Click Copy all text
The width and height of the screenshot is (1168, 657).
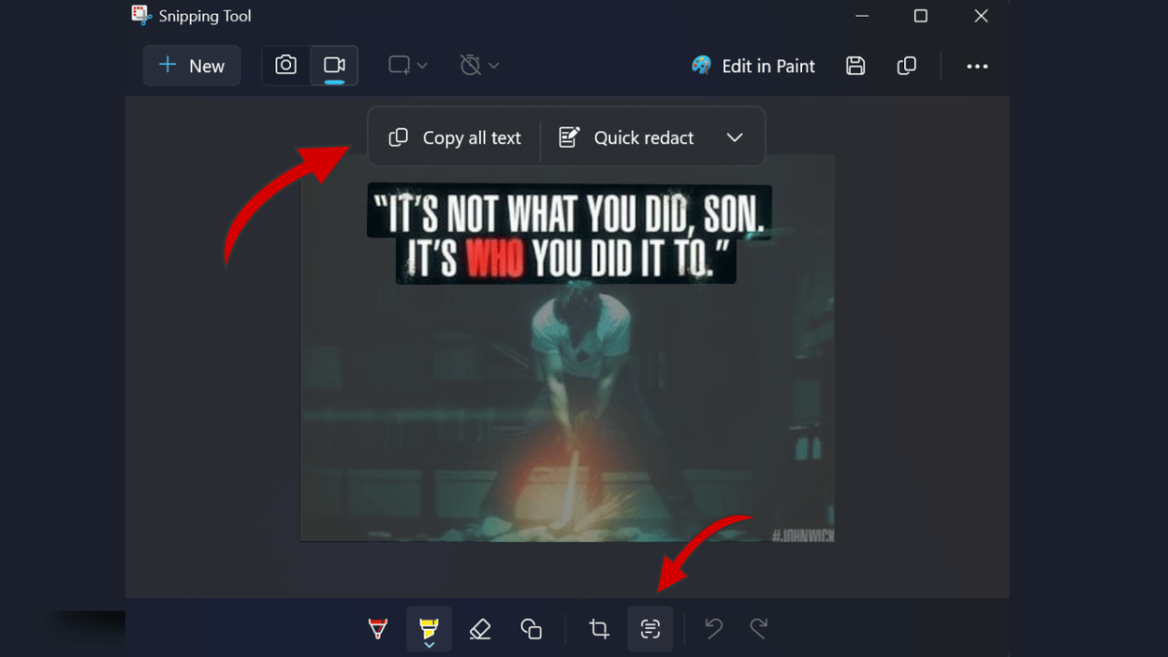coord(455,138)
